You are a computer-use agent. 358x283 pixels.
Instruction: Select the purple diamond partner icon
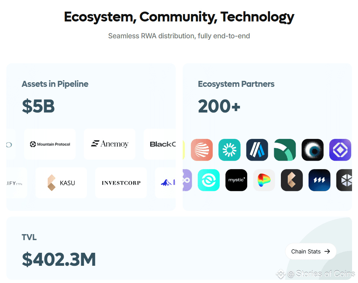coord(340,150)
